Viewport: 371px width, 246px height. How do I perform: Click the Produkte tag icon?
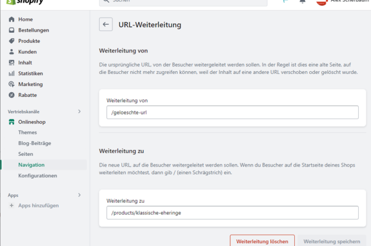12,41
